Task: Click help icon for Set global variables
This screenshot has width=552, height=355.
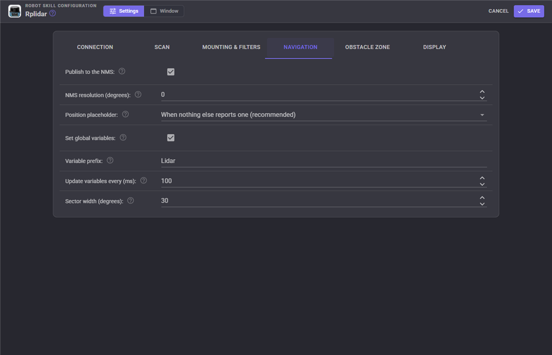Action: (123, 138)
